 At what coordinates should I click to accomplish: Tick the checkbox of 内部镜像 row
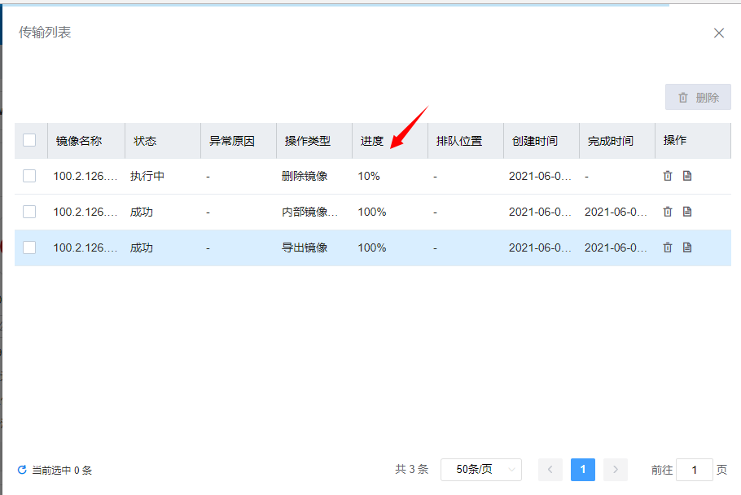[29, 212]
